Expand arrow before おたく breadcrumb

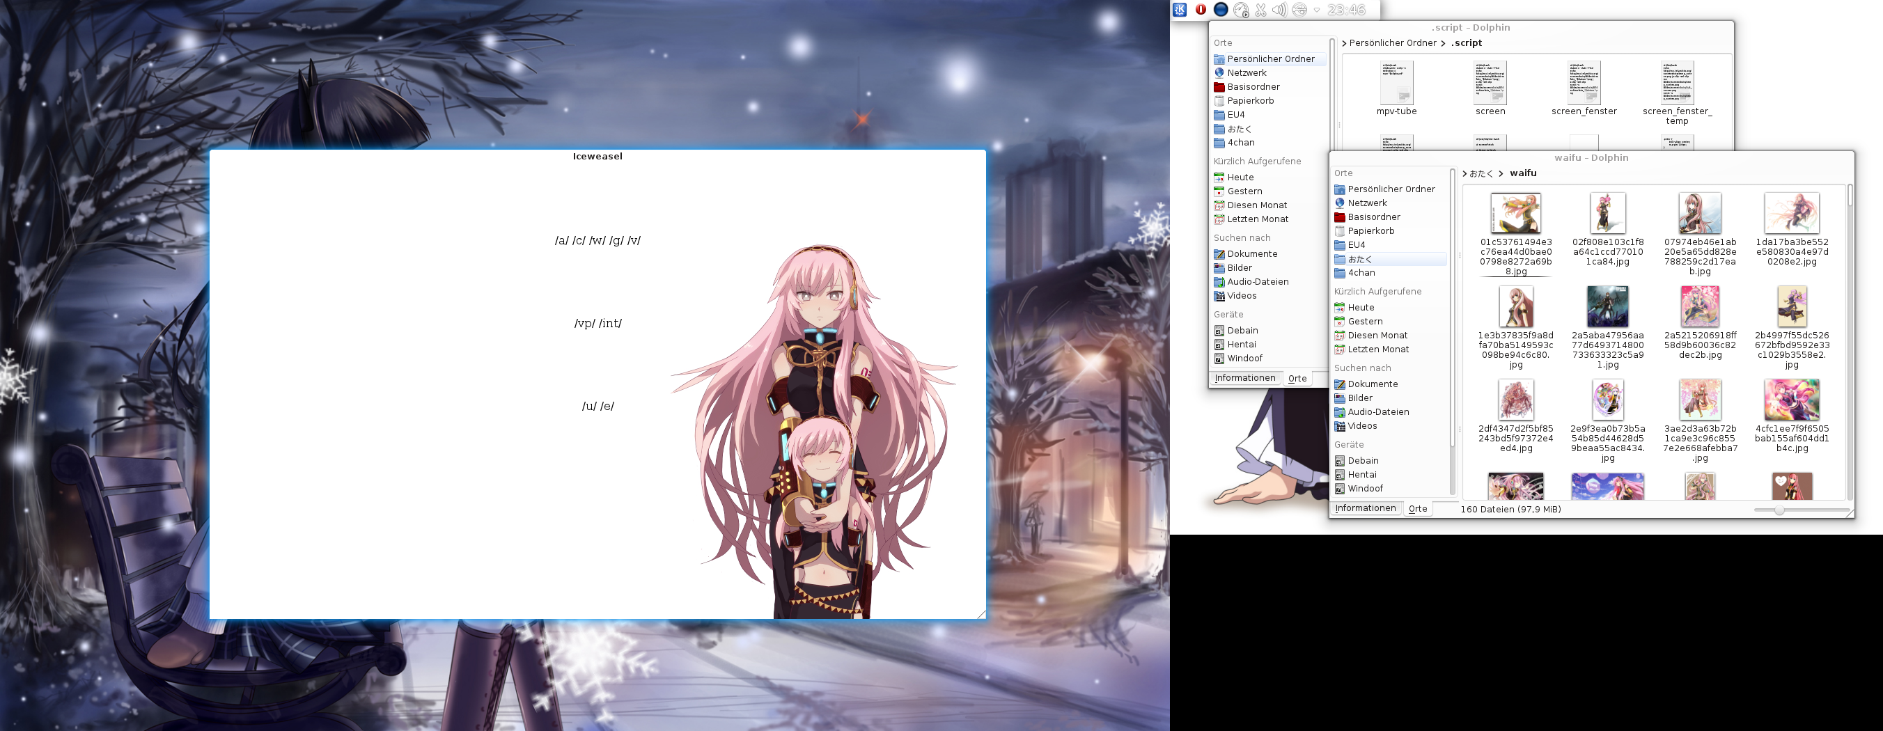[1464, 174]
